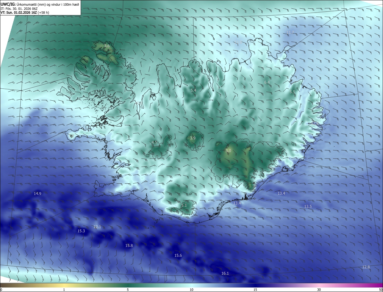383x292 pixels.
Task: Click the UWC/IG Úrkomumætti title line
Action: pyautogui.click(x=40, y=4)
